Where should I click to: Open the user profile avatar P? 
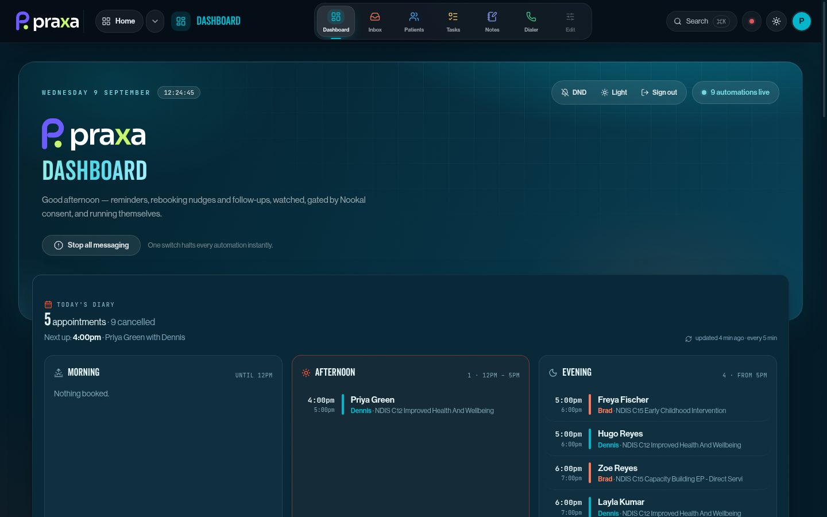[802, 21]
